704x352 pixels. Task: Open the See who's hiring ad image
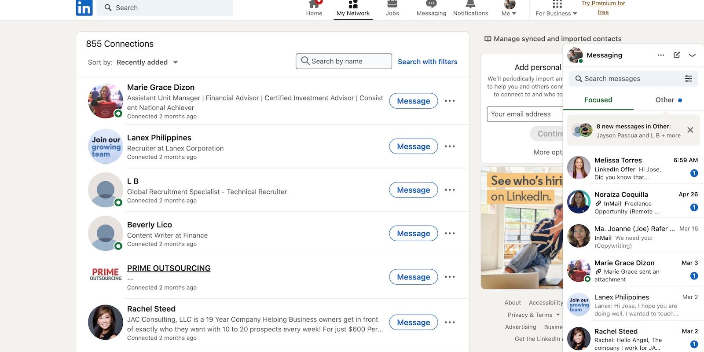click(x=522, y=227)
